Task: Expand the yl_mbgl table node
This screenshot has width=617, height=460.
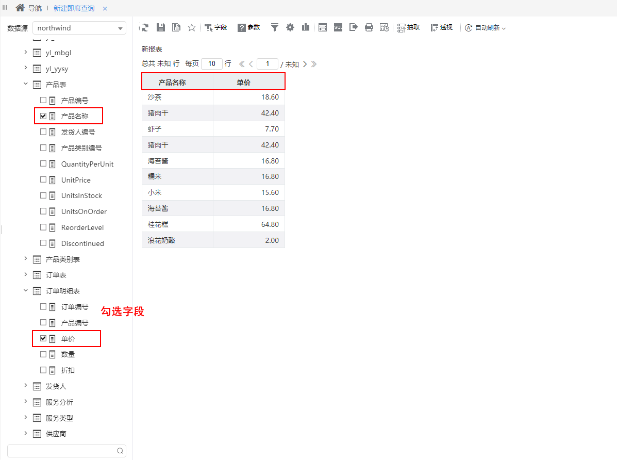Action: click(26, 52)
